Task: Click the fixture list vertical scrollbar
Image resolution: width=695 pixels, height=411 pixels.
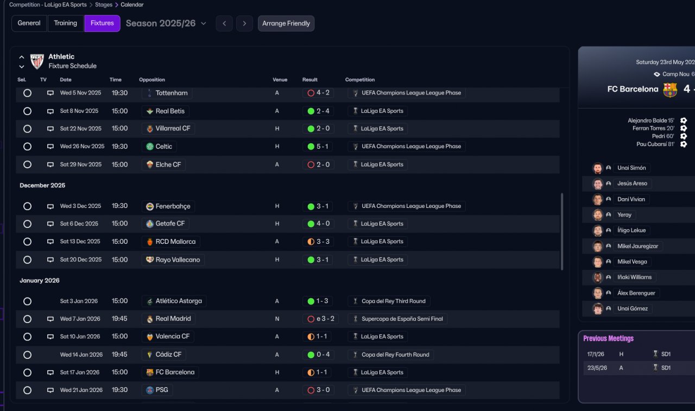Action: pos(562,231)
